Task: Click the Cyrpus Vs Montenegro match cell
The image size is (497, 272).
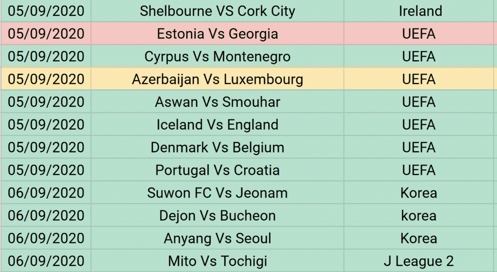Action: 217,56
